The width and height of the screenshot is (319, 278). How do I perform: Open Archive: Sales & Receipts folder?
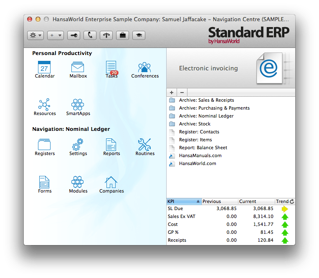tap(231, 100)
